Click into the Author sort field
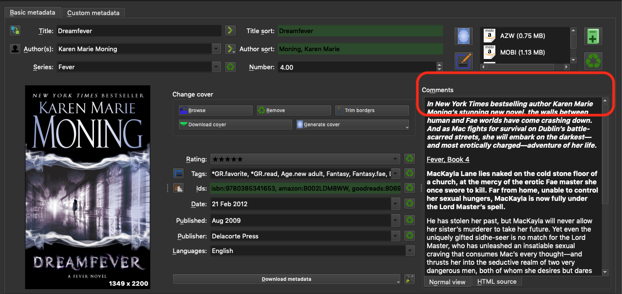This screenshot has height=294, width=622. (360, 49)
